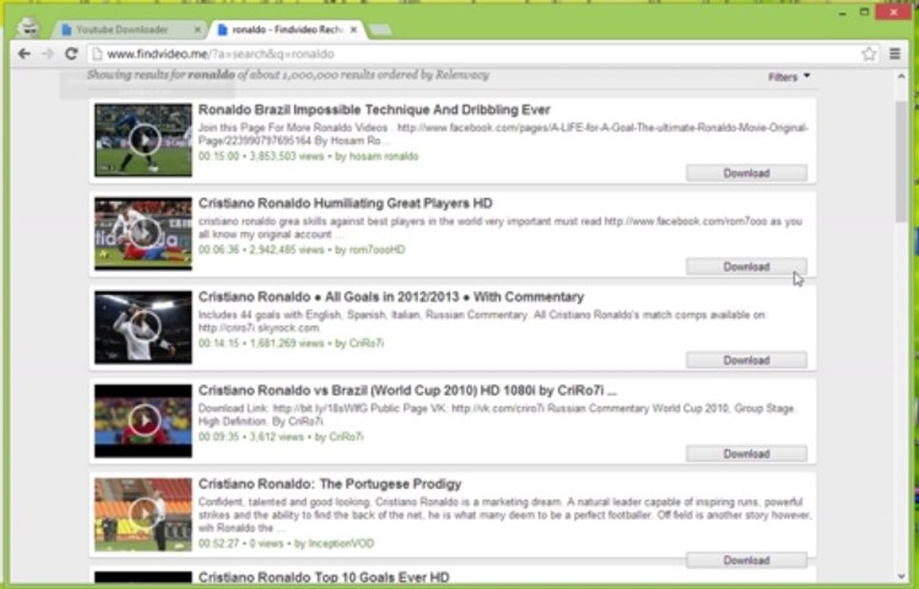Minimize the browser window
Image resolution: width=919 pixels, height=589 pixels.
click(x=843, y=13)
